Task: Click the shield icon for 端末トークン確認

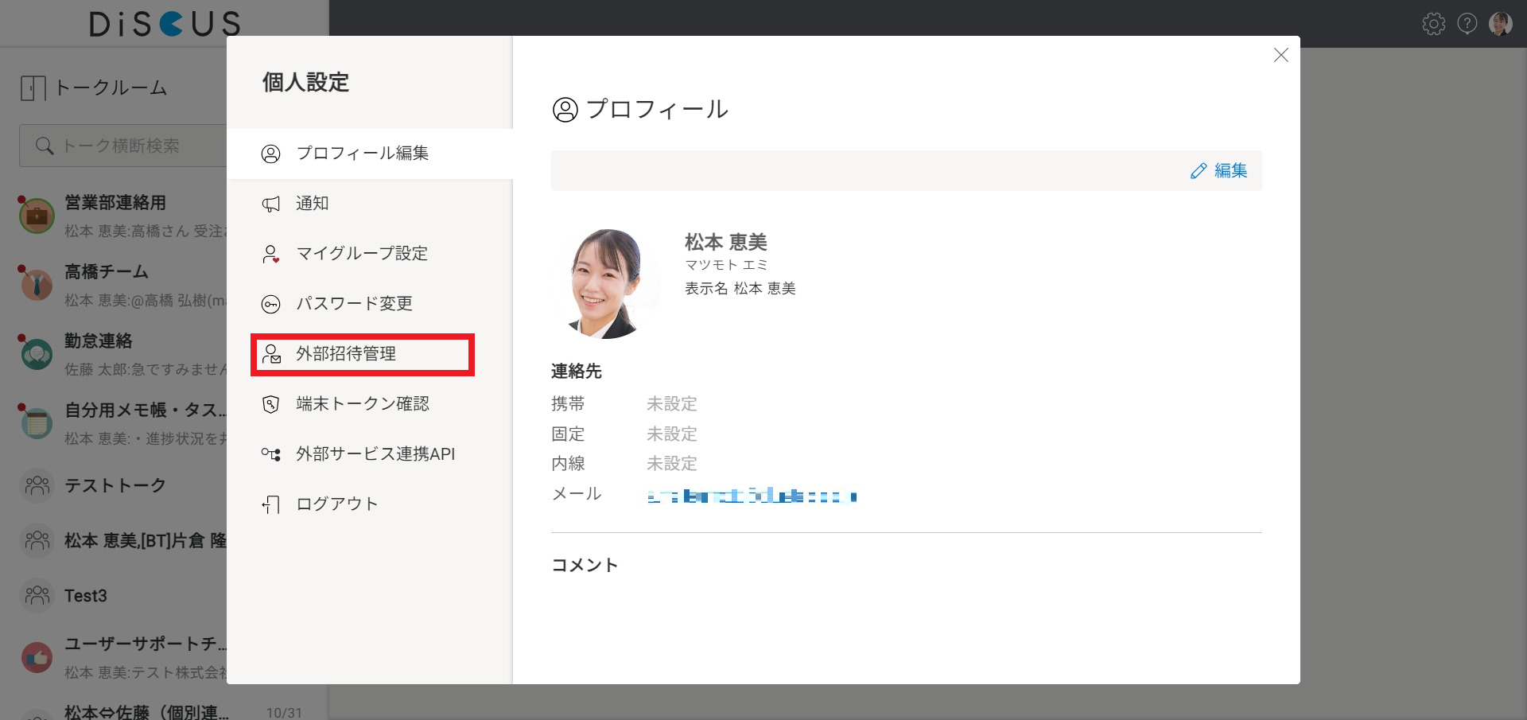Action: point(271,404)
